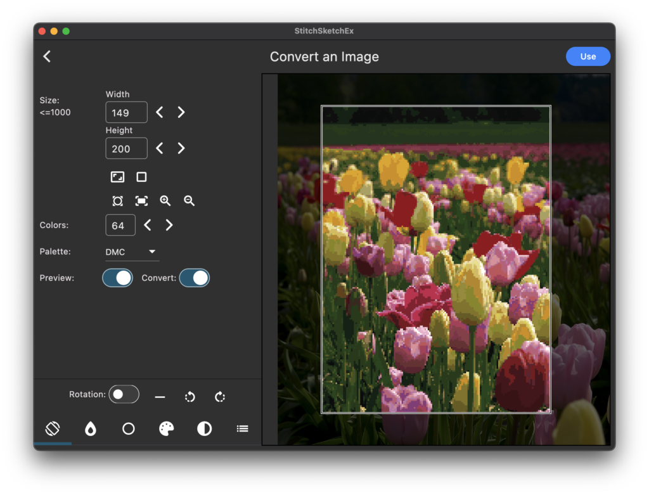Open the Palette DMC dropdown
This screenshot has width=649, height=495.
click(132, 252)
